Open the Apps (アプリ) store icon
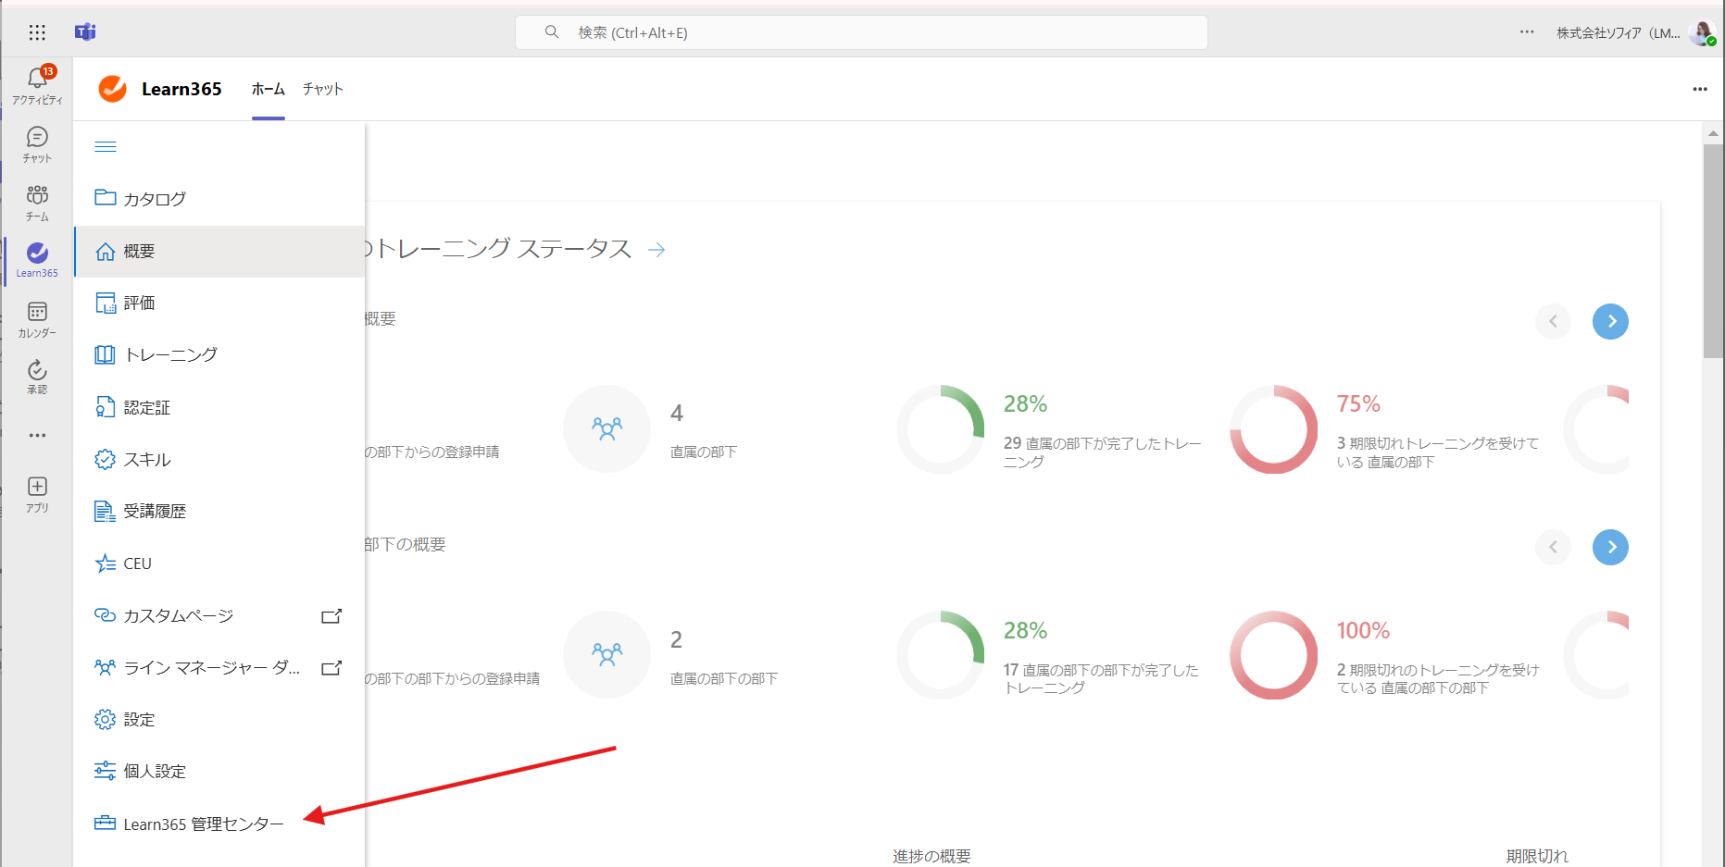This screenshot has height=867, width=1725. [x=37, y=494]
